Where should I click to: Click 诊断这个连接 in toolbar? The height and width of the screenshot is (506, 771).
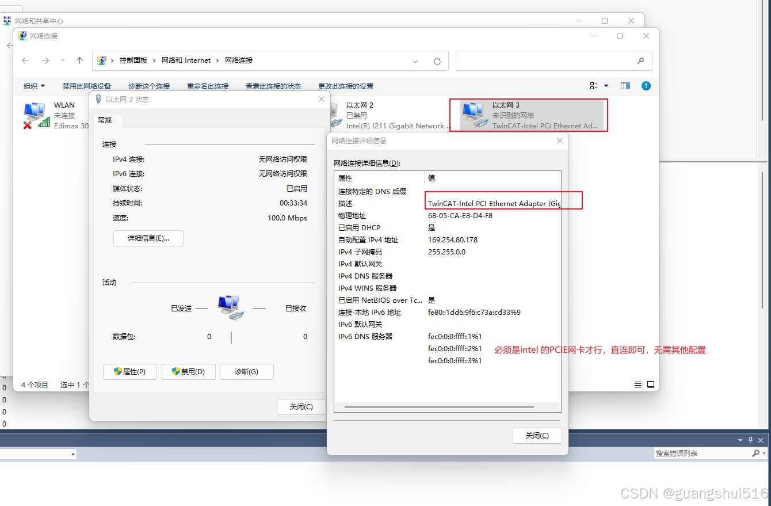tap(149, 86)
